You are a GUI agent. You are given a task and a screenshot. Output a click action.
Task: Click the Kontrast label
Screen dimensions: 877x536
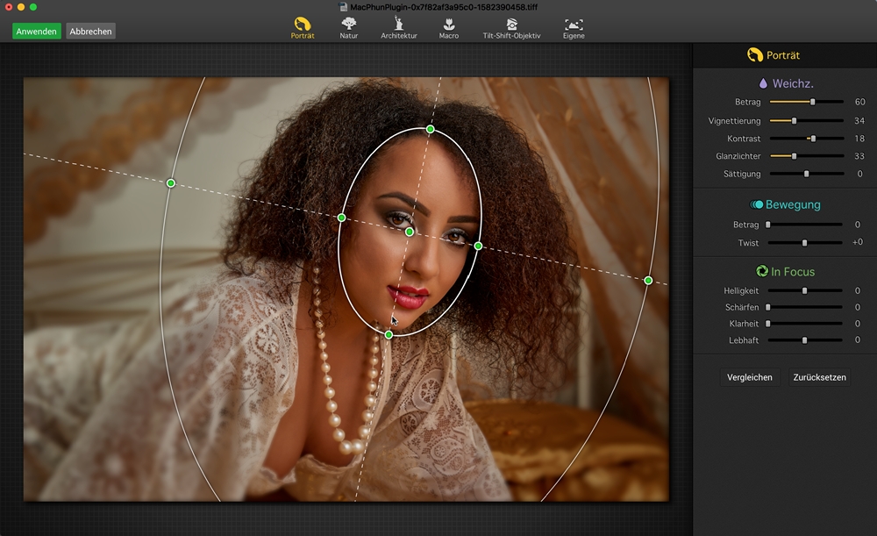click(x=744, y=139)
